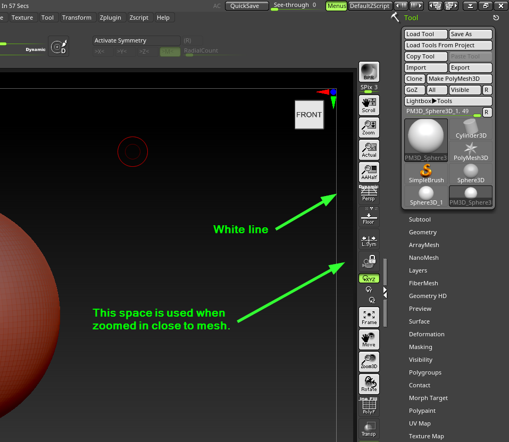Click the Dynamic brush D icon
Image resolution: width=509 pixels, height=442 pixels.
click(59, 47)
